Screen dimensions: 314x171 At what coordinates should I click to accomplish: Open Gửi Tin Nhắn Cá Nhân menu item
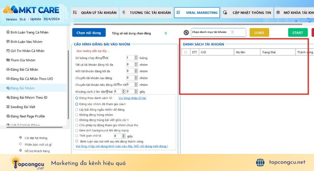tap(28, 51)
